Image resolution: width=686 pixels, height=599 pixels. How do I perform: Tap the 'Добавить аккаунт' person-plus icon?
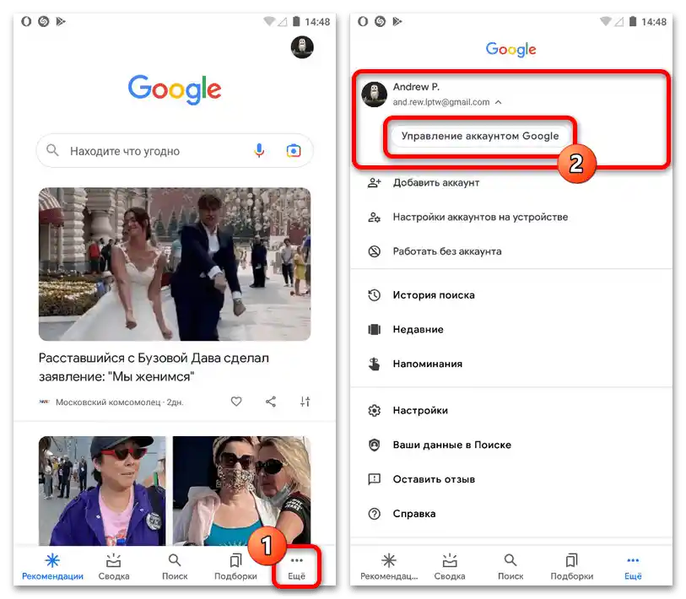[374, 182]
